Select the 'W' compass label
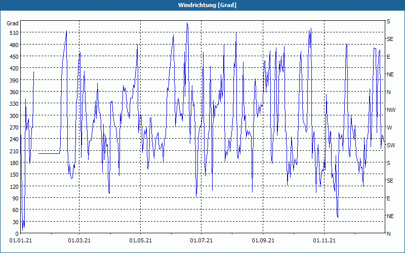This screenshot has width=405, height=253. point(389,128)
